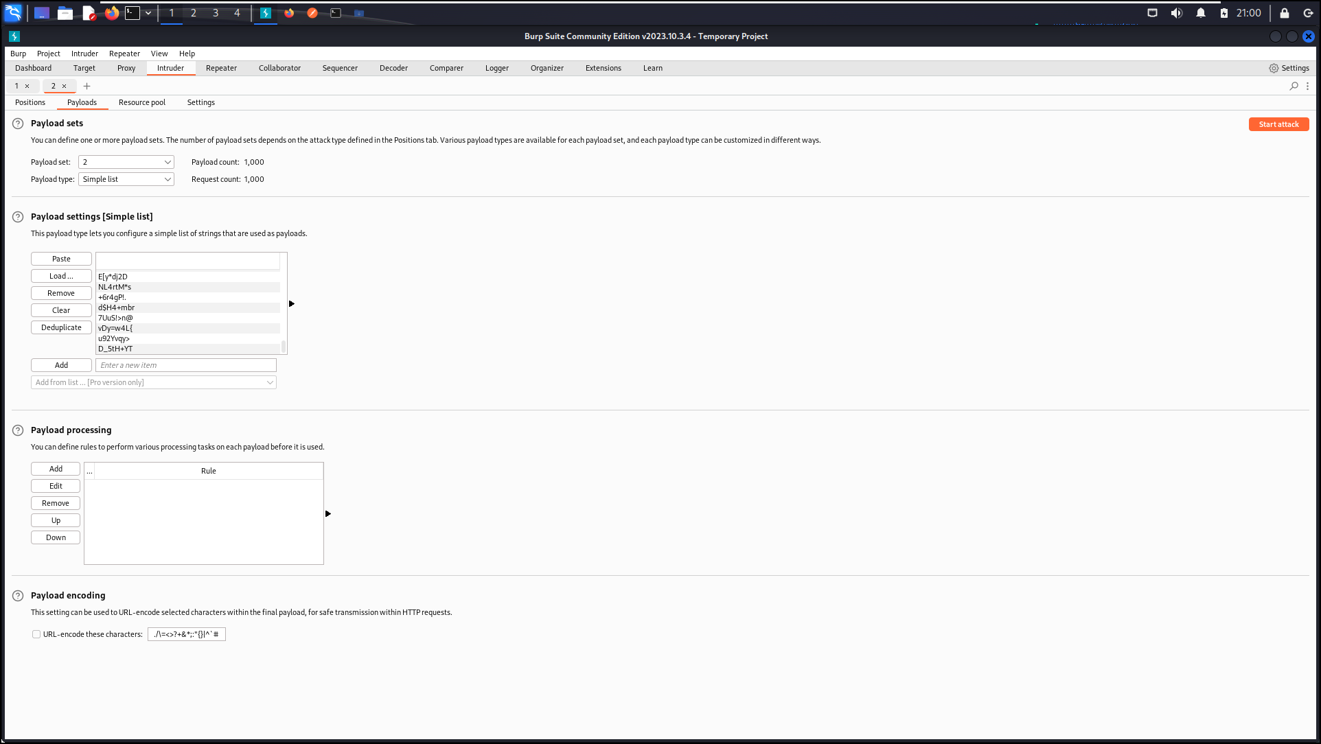The image size is (1321, 744).
Task: Open the Kali Linux applications menu
Action: pyautogui.click(x=13, y=12)
